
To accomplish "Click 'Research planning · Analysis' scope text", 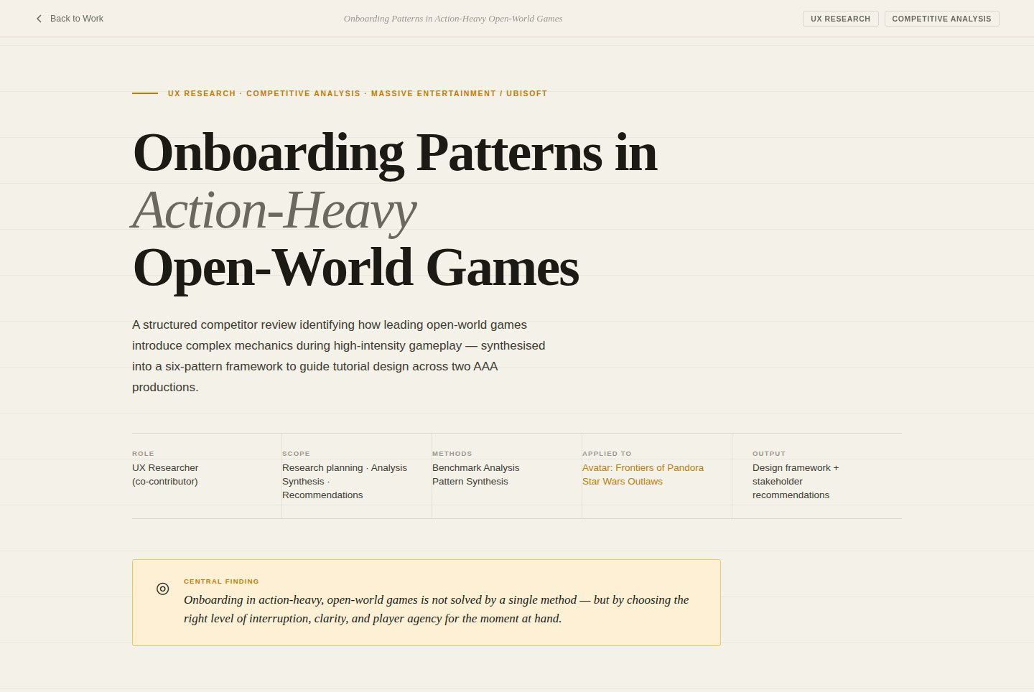I will click(x=345, y=467).
